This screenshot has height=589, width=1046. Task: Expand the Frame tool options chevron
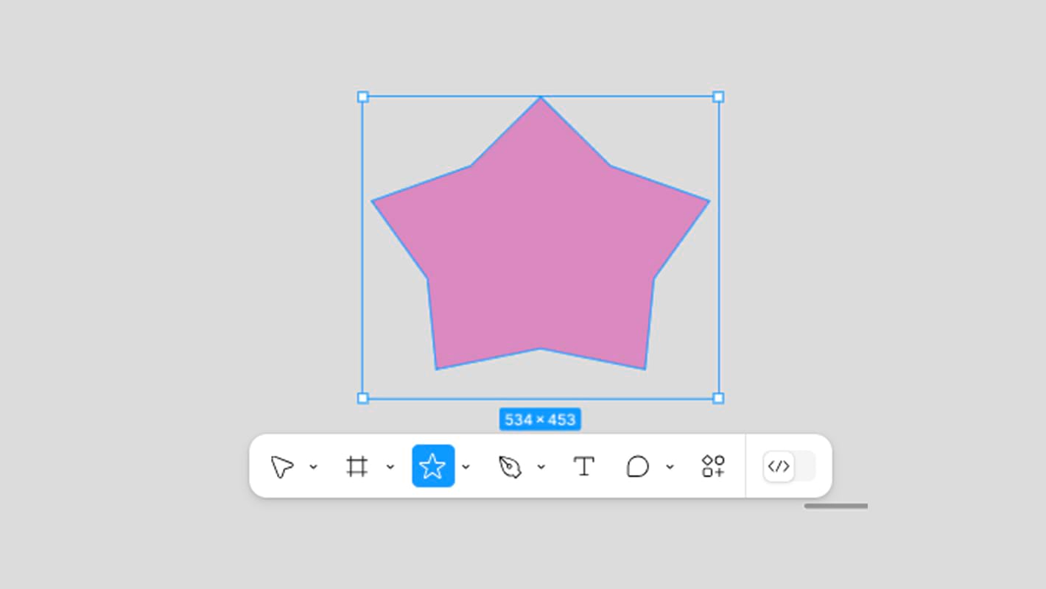click(390, 467)
